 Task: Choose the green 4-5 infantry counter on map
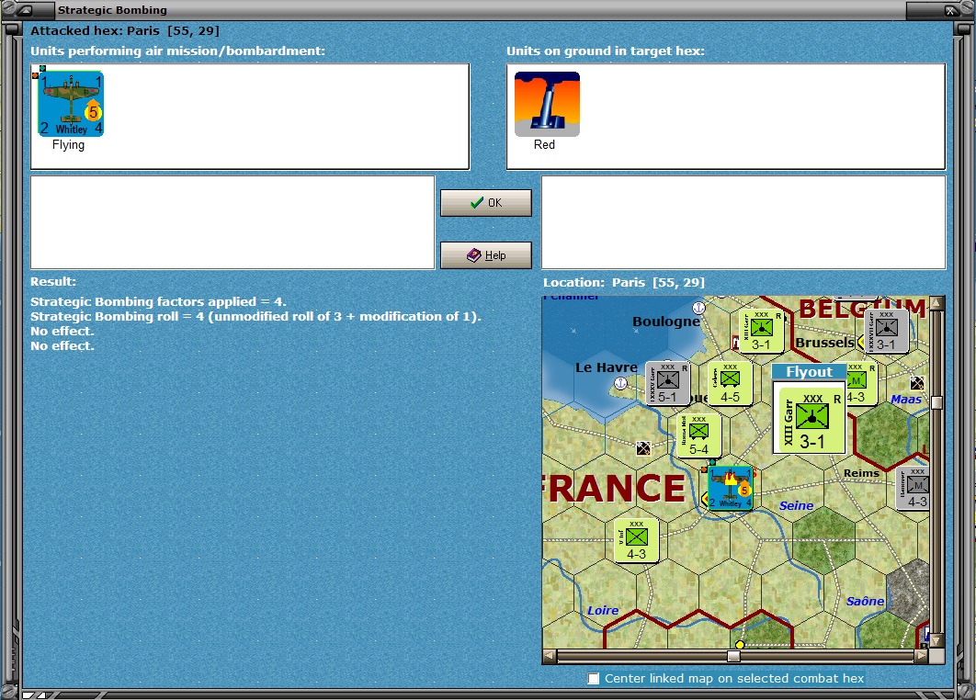(x=730, y=383)
